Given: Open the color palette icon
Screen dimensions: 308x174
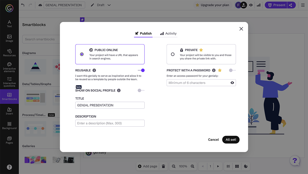Looking at the screenshot, I should click(246, 166).
